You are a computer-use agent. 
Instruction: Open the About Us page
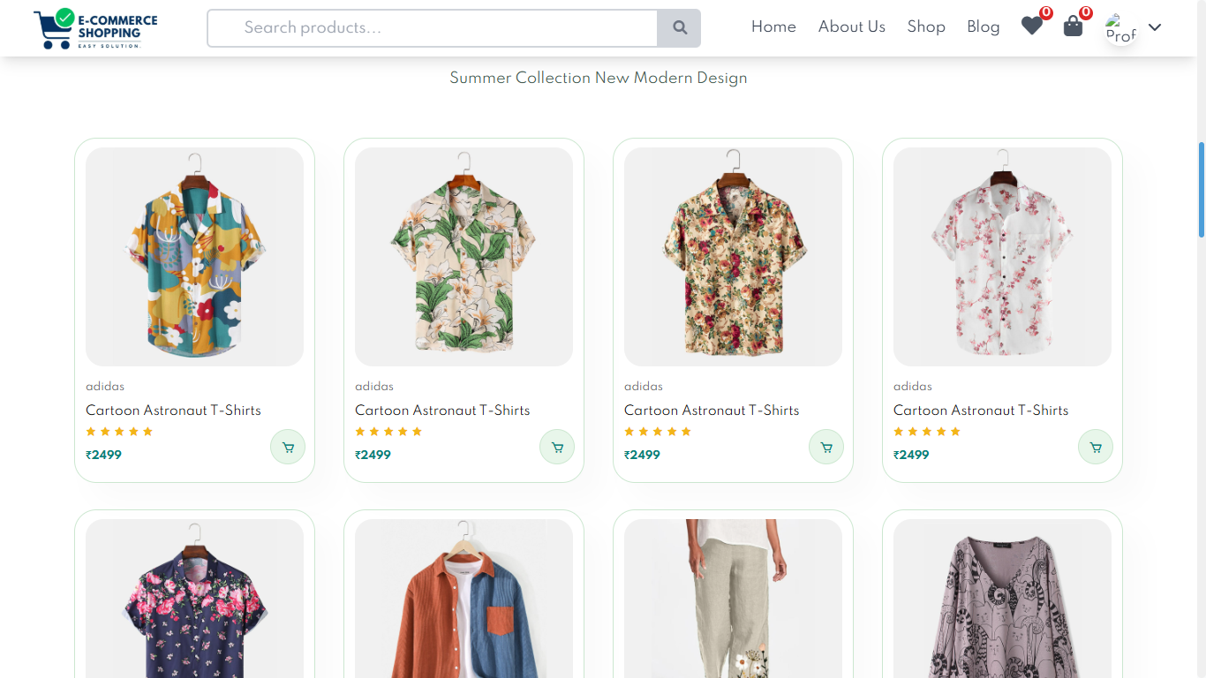[x=851, y=26]
